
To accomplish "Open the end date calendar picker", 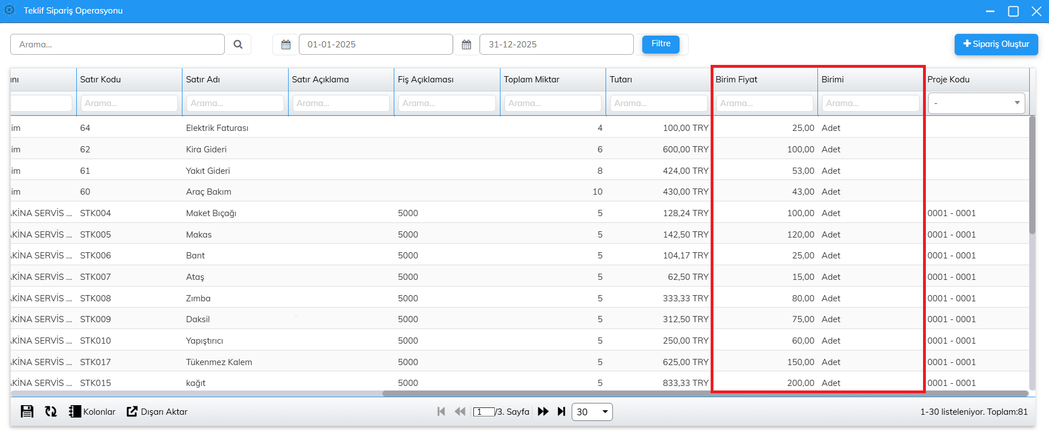I will [466, 45].
